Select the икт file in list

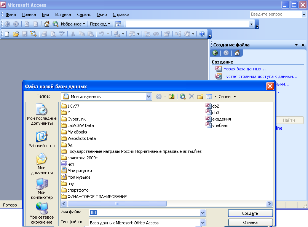pos(68,164)
